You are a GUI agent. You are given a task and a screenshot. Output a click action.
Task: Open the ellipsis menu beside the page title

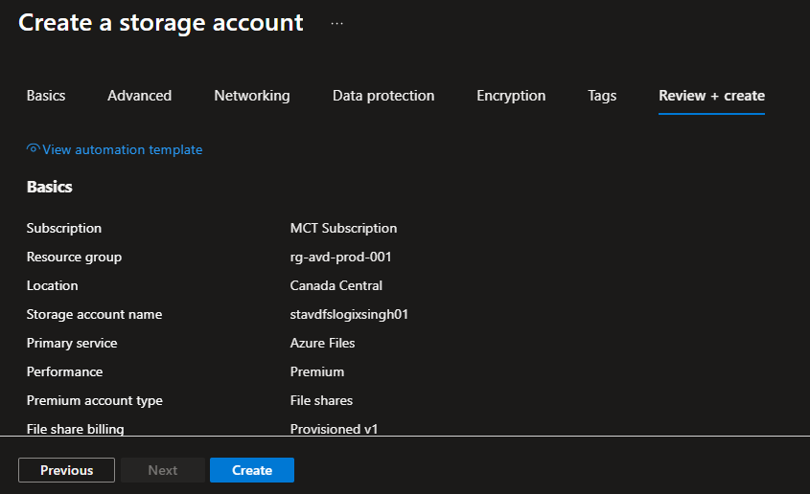coord(336,23)
